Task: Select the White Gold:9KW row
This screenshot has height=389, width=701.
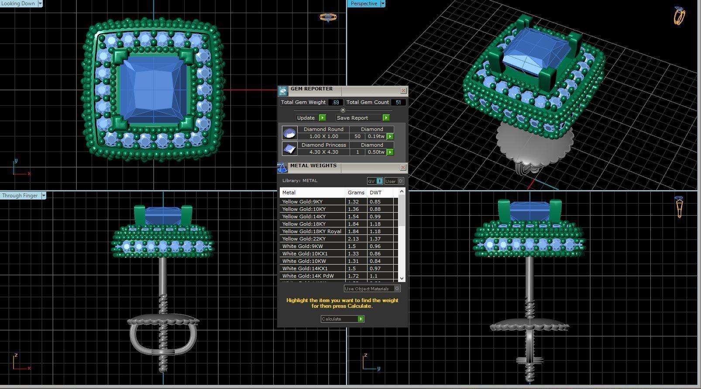Action: (x=339, y=246)
